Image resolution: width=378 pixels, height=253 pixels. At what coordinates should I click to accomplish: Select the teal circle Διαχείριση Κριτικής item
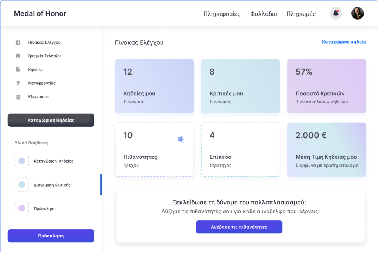tap(22, 185)
